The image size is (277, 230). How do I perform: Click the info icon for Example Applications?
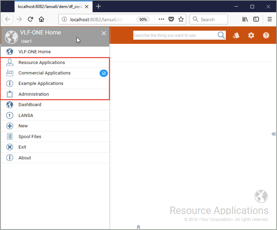pyautogui.click(x=10, y=84)
